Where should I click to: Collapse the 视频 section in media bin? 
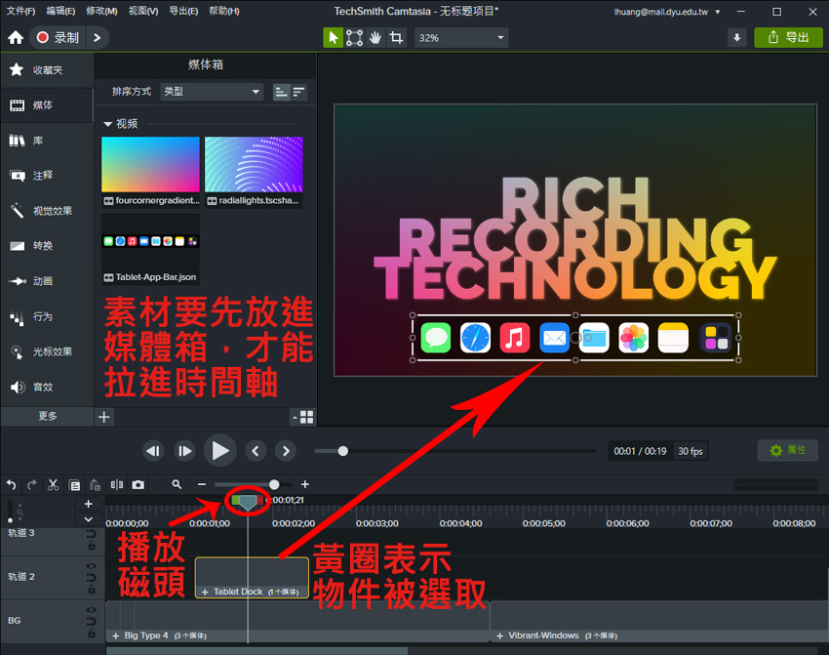(x=108, y=124)
